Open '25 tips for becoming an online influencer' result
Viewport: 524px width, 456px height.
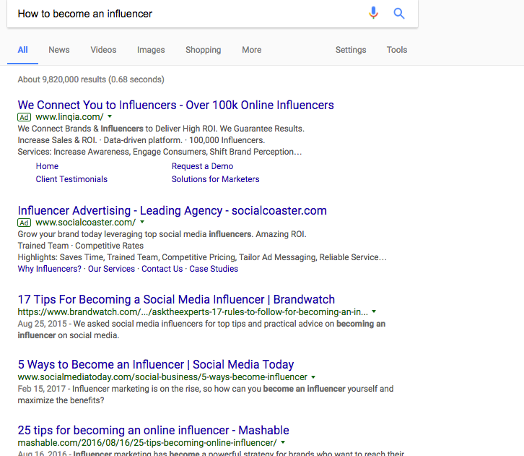click(x=154, y=430)
